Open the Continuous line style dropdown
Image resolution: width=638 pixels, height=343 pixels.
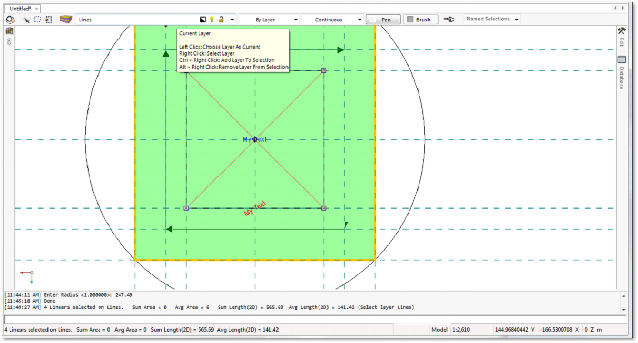(332, 20)
